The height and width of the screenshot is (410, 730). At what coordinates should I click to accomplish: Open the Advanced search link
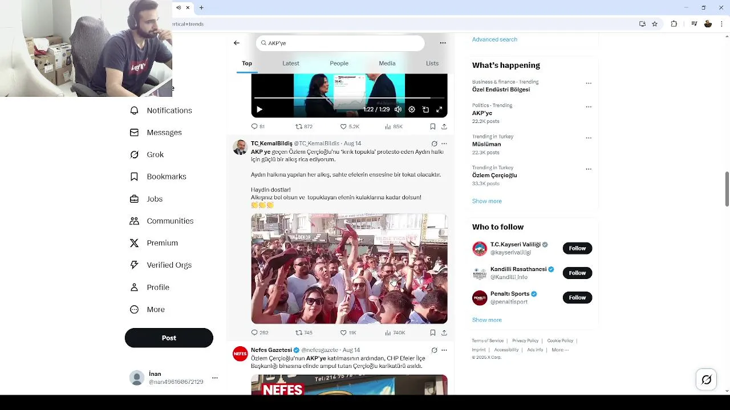(x=494, y=39)
